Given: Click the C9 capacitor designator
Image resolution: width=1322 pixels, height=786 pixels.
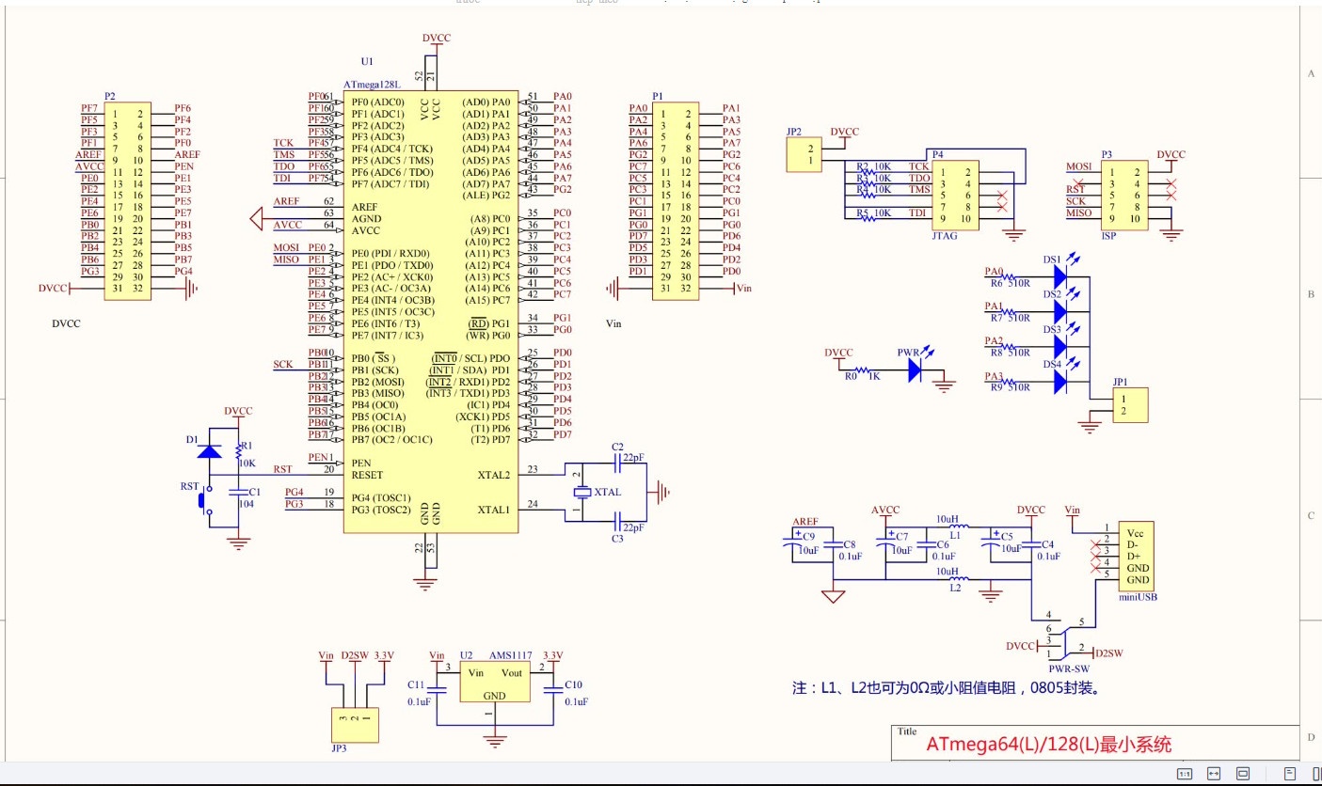Looking at the screenshot, I should [809, 536].
